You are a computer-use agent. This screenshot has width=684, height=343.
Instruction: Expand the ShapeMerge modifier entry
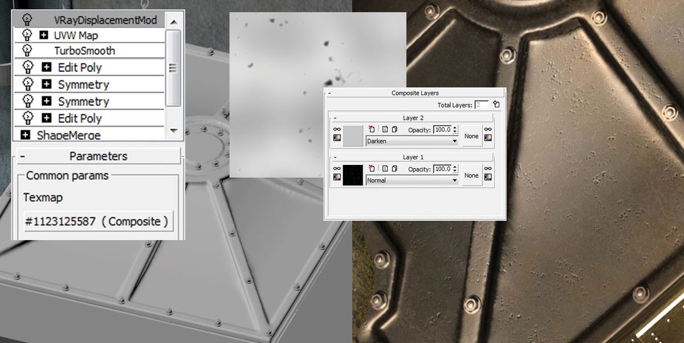click(x=25, y=135)
